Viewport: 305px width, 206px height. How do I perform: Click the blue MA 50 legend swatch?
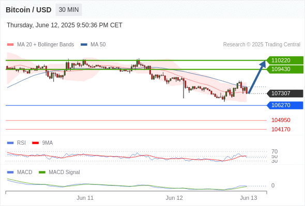84,45
